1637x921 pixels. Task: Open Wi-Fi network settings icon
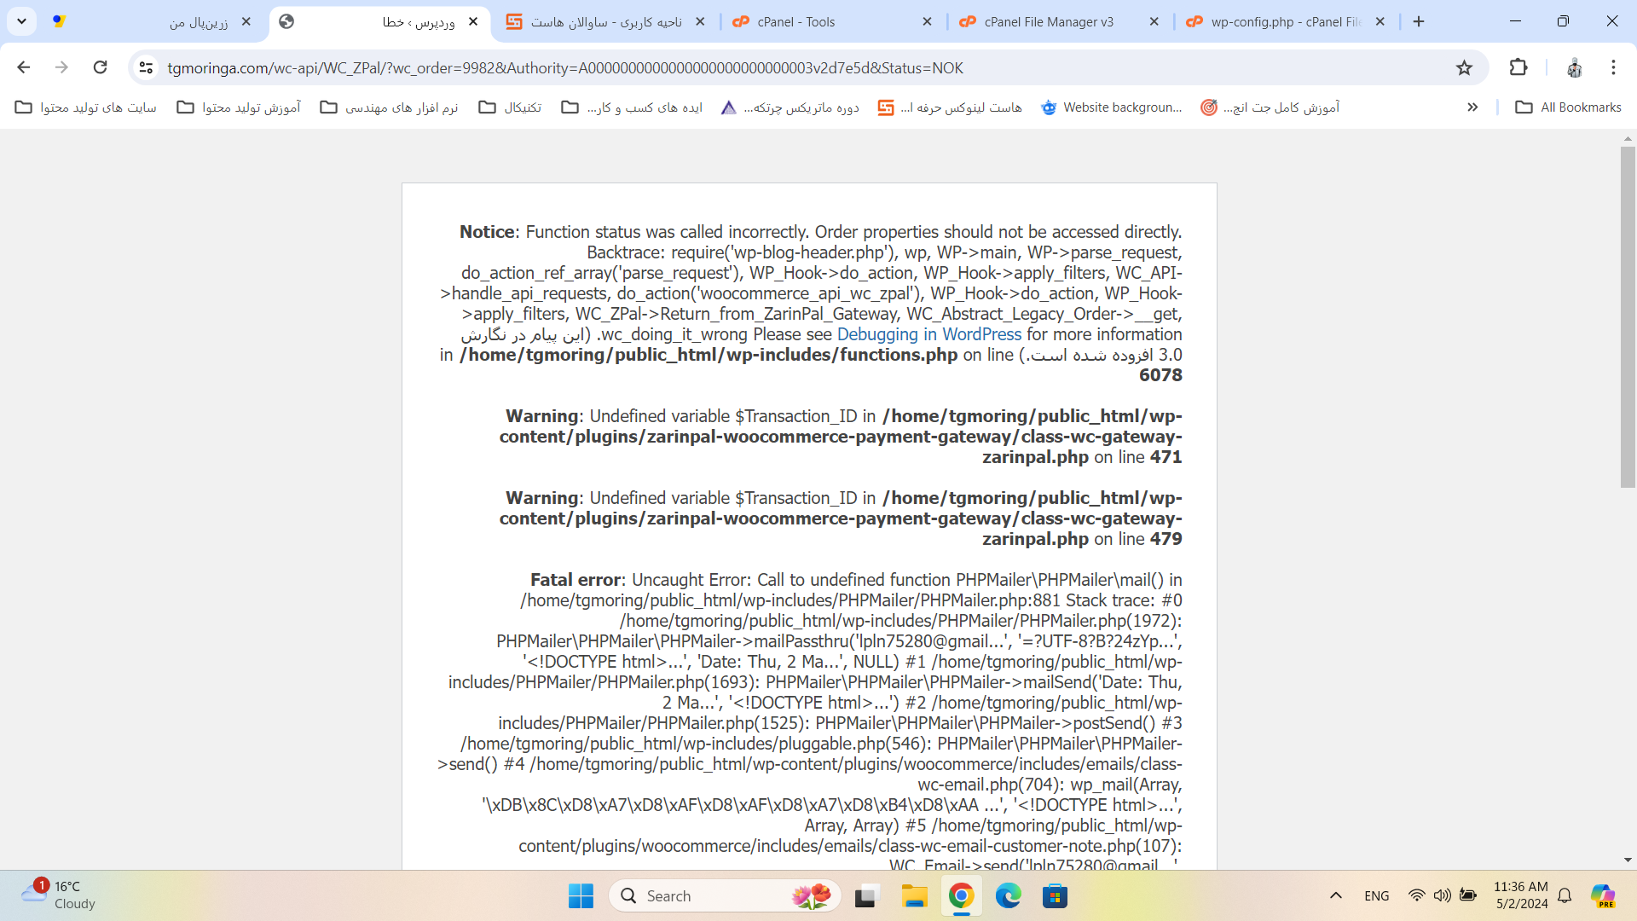1416,895
